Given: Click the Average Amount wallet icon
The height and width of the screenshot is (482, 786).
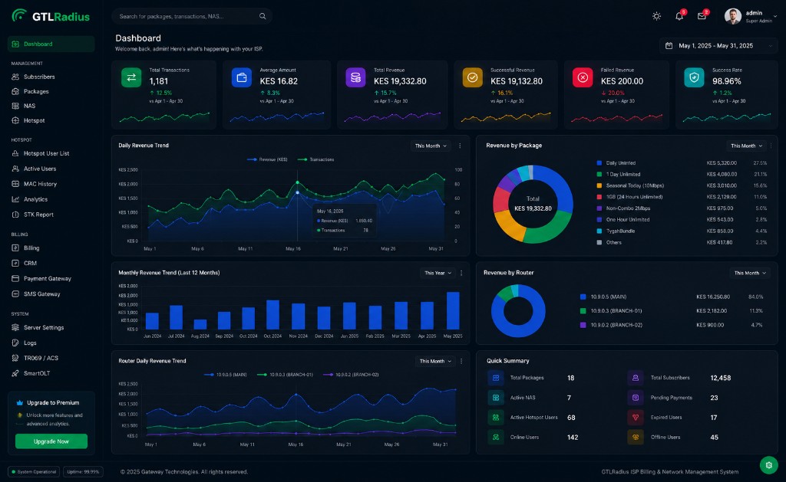Looking at the screenshot, I should click(x=242, y=77).
